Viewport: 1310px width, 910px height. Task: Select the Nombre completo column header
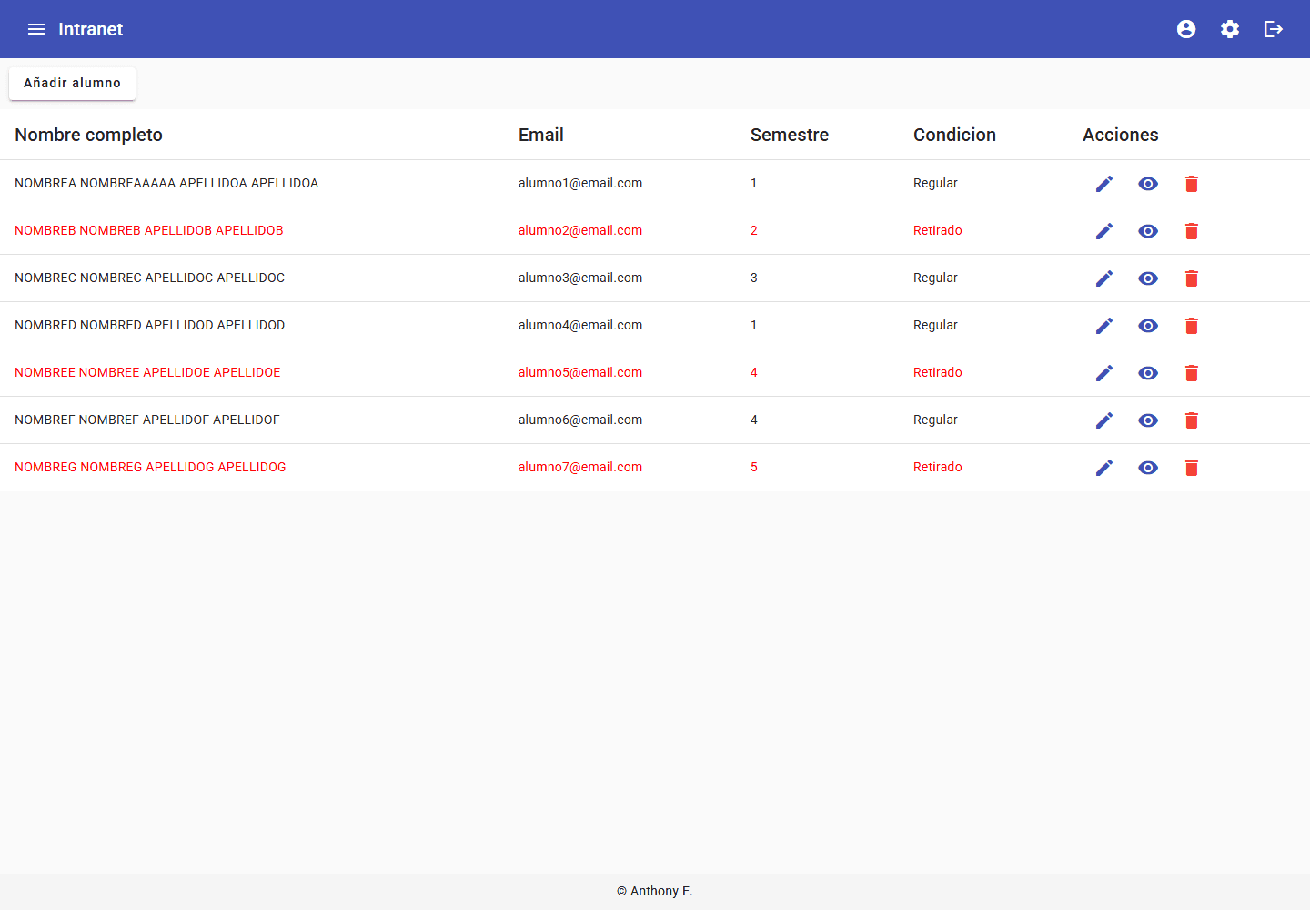pyautogui.click(x=88, y=135)
